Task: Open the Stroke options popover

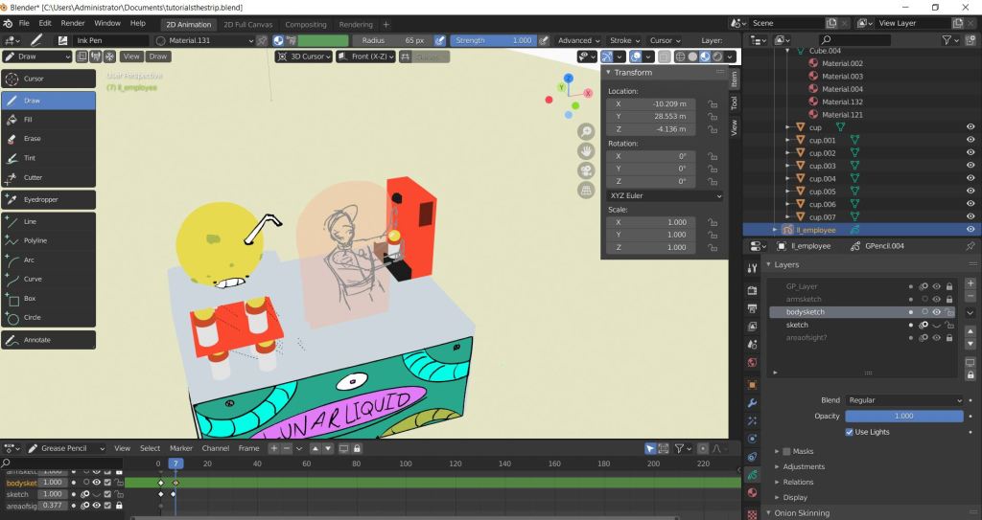Action: pyautogui.click(x=623, y=41)
